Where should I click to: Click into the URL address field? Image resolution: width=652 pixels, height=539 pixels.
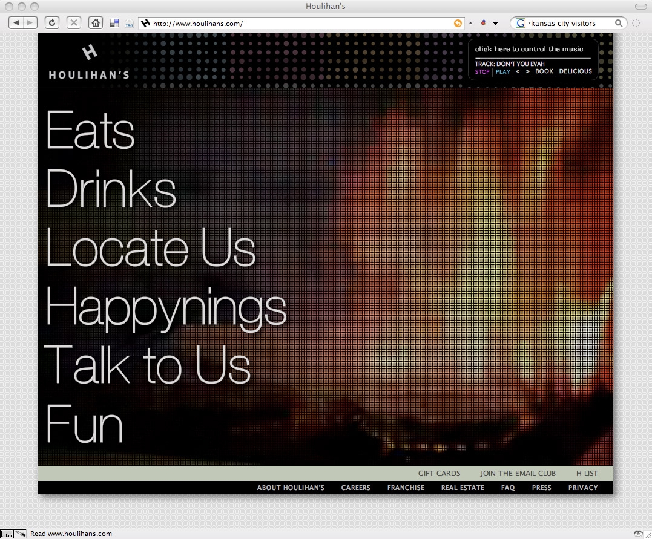coord(302,23)
